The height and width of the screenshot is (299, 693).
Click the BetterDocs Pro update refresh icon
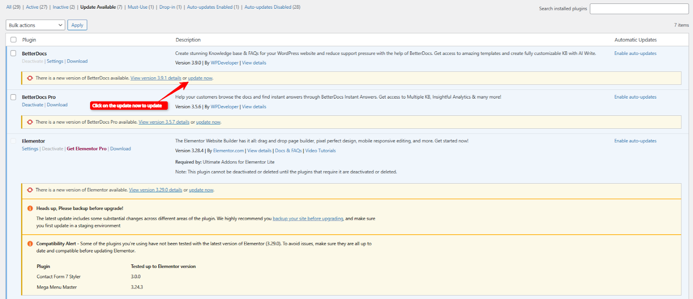pyautogui.click(x=30, y=122)
